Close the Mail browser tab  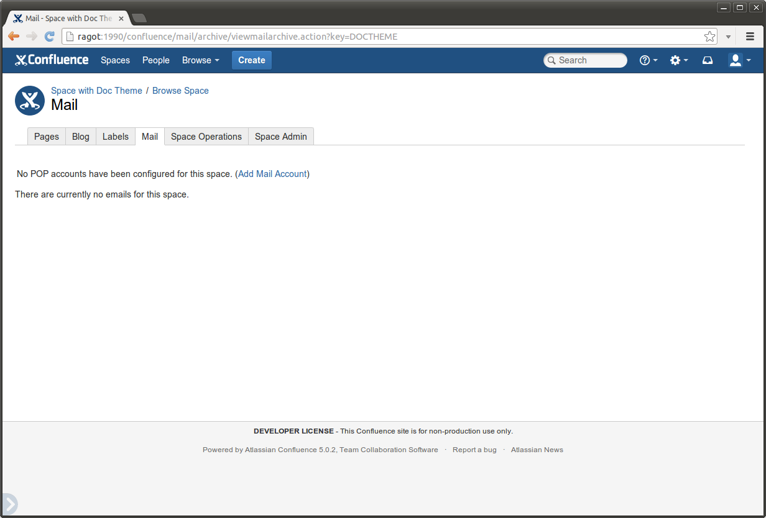pos(121,19)
